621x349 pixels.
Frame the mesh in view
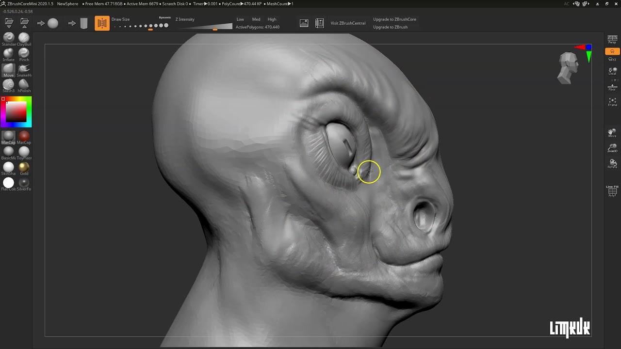[x=612, y=102]
